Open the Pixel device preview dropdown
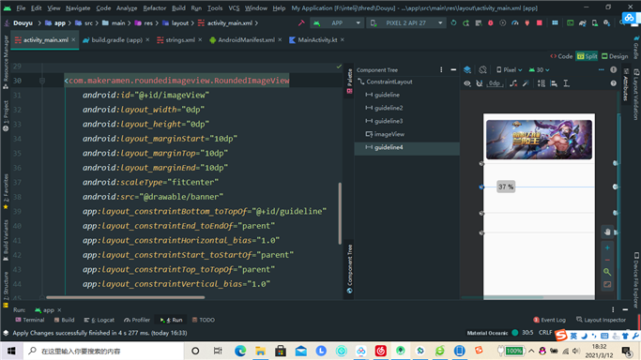Image resolution: width=641 pixels, height=360 pixels. click(x=509, y=69)
